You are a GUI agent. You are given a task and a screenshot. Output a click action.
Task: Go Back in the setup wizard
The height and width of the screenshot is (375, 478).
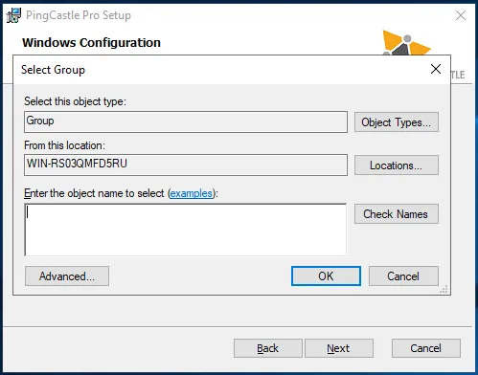[268, 348]
